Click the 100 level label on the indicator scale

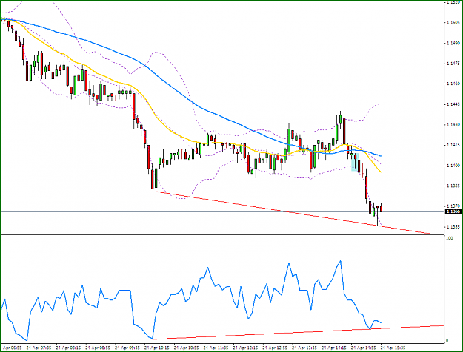450,238
